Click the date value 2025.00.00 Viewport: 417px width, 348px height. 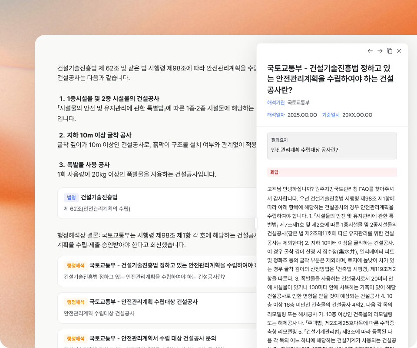[302, 115]
